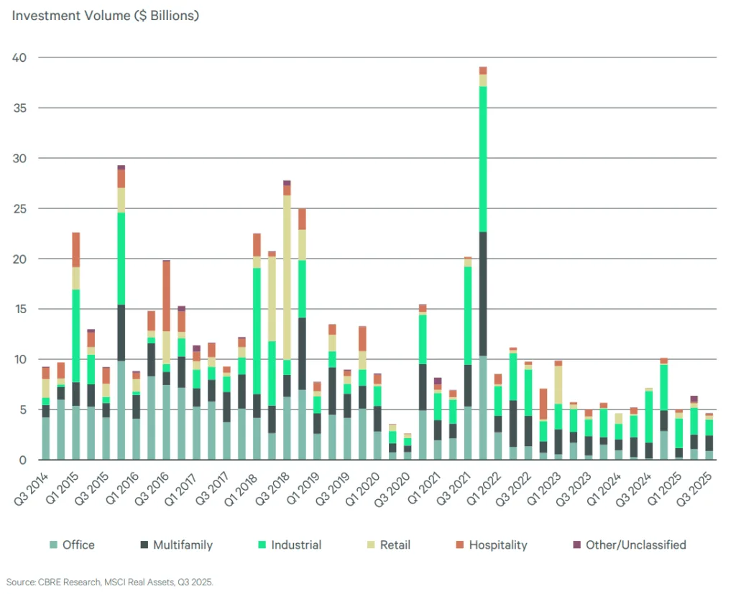Click the Multifamily legend label text
Viewport: 736px width, 594px height.
coord(177,545)
